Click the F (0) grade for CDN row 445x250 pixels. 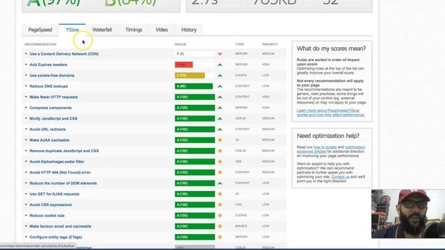195,54
